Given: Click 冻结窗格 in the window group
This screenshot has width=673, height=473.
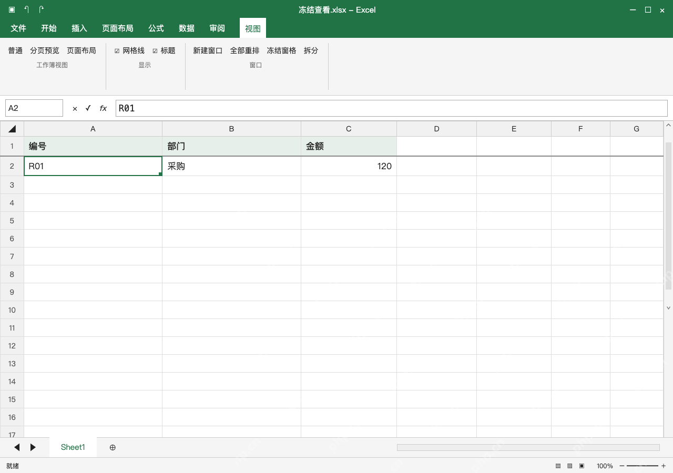Looking at the screenshot, I should pos(281,50).
